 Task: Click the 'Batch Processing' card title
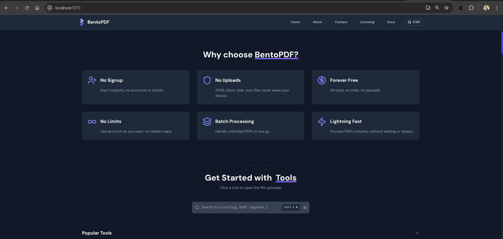[234, 121]
